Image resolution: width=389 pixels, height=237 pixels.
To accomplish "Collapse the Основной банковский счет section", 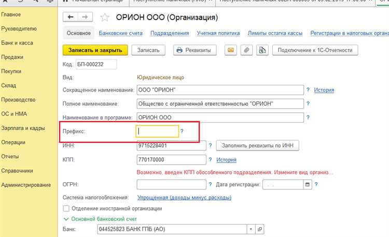I will click(66, 219).
